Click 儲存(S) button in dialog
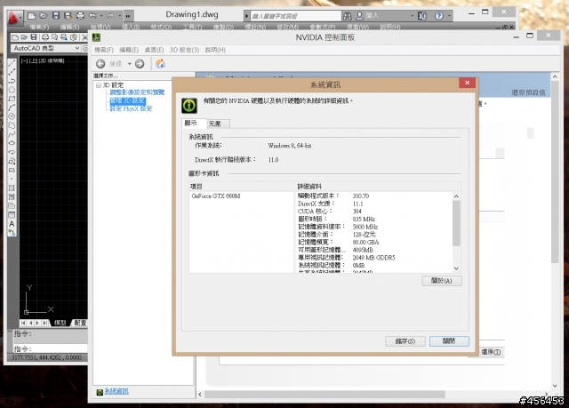 (x=405, y=341)
